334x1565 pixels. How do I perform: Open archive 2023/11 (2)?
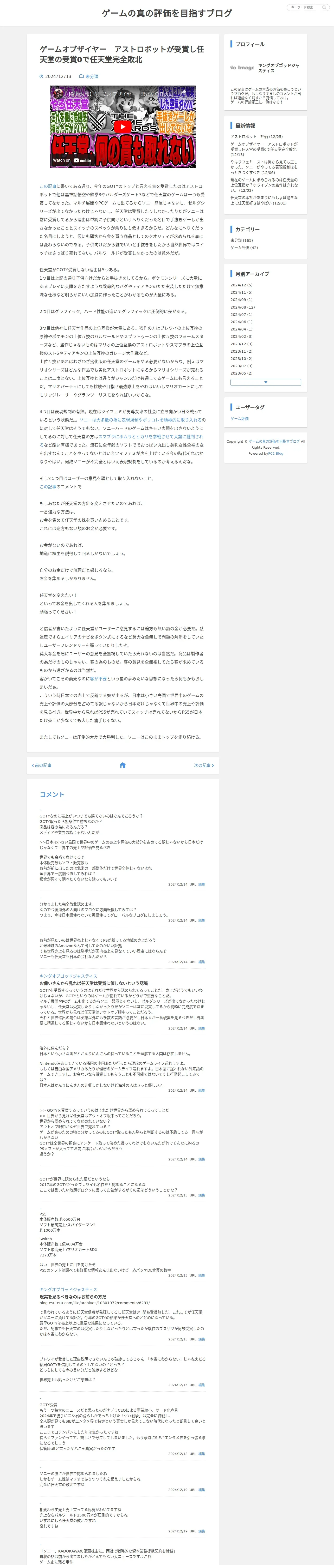click(241, 351)
